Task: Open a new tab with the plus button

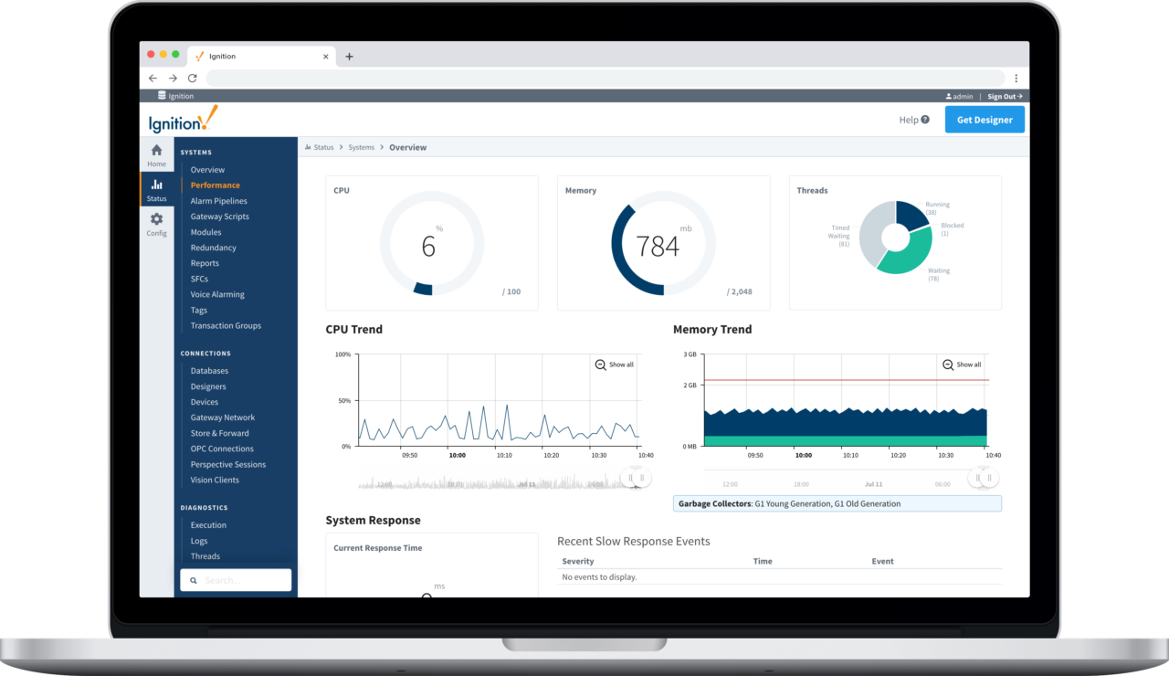Action: pos(349,56)
